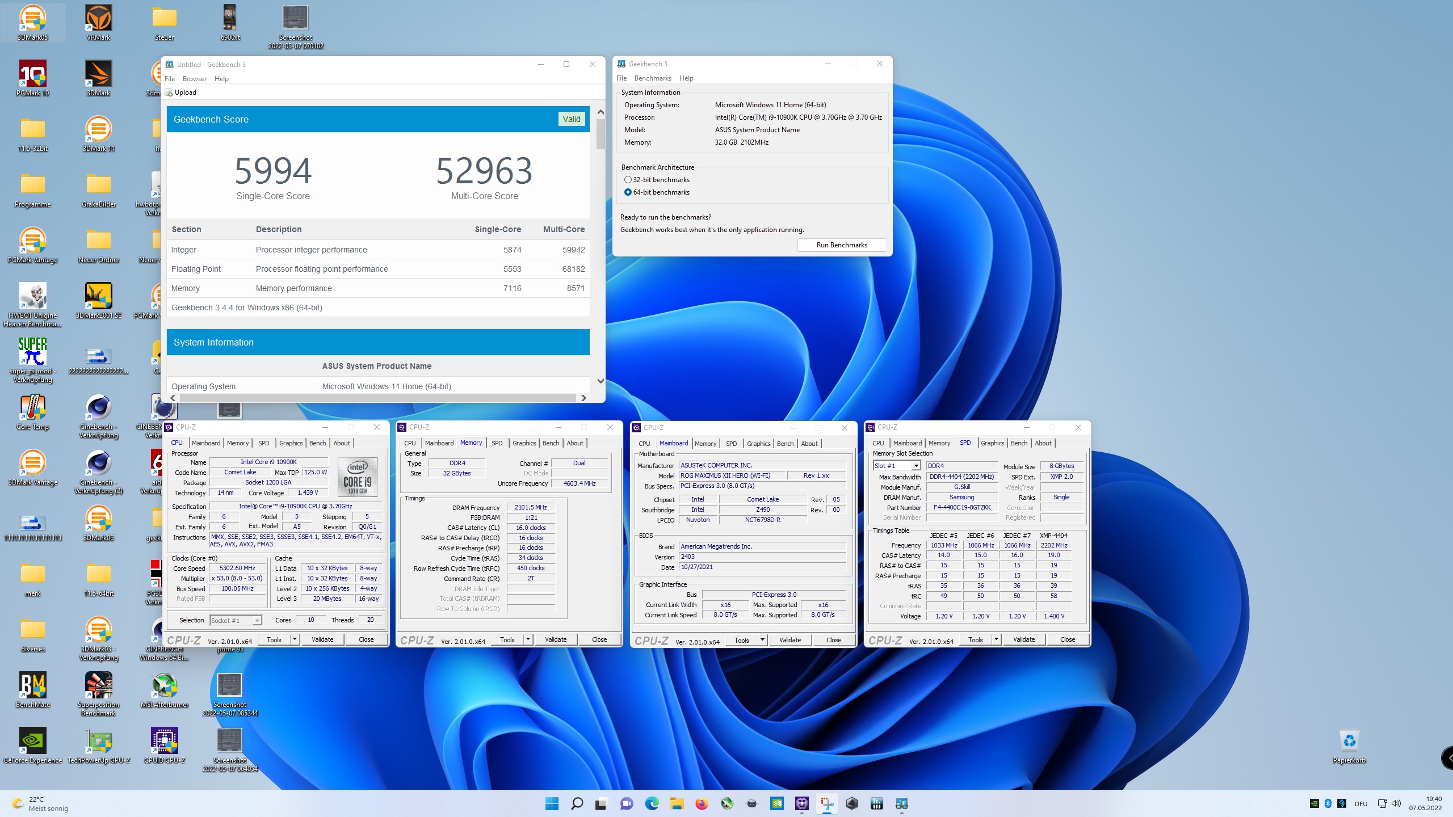Screen dimensions: 1453x817
Task: Click Validate in the CPU-Z Mainboard window
Action: coord(790,640)
